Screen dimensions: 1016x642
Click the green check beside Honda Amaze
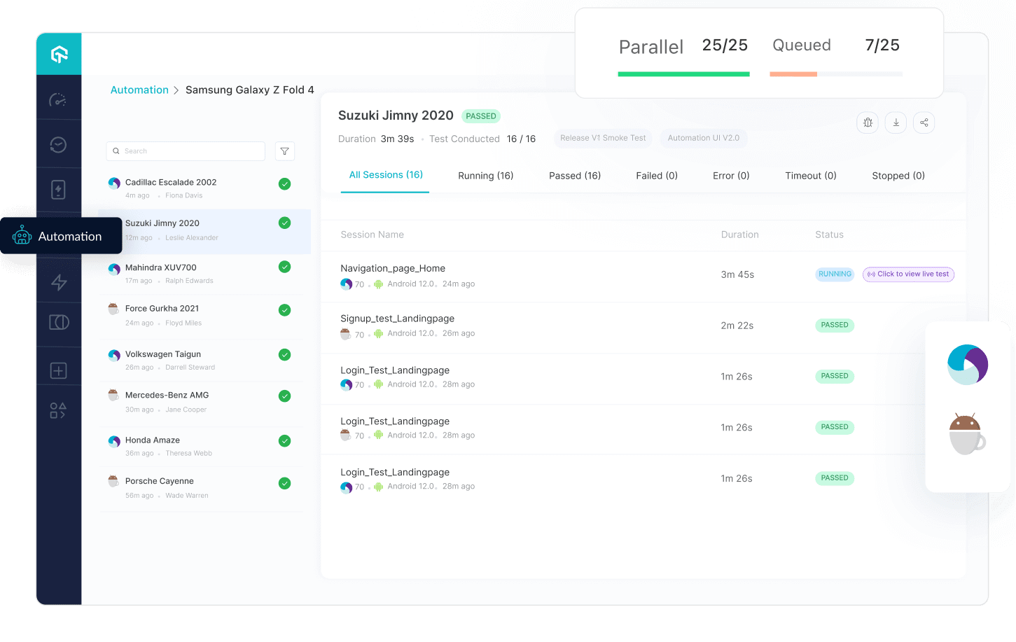coord(284,441)
